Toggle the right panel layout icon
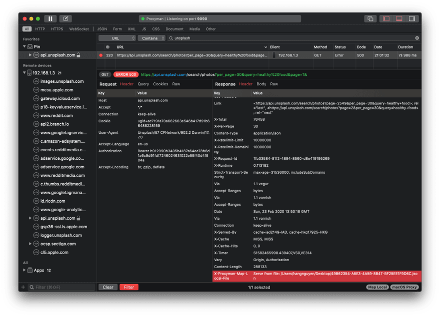Screen dimensions: 440x316 [412, 19]
